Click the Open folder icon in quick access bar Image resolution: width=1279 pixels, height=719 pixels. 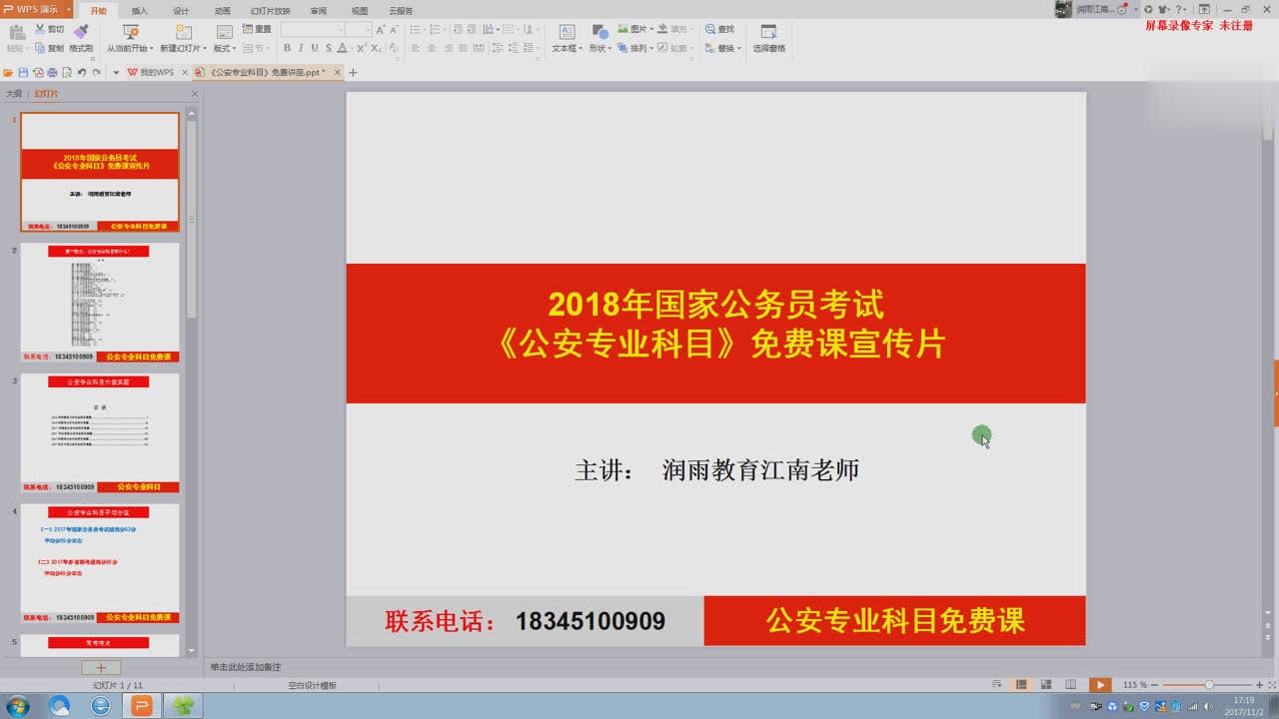8,73
